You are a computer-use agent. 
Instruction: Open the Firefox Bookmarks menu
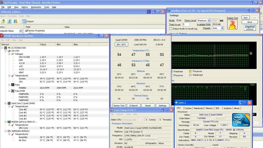click(36, 7)
